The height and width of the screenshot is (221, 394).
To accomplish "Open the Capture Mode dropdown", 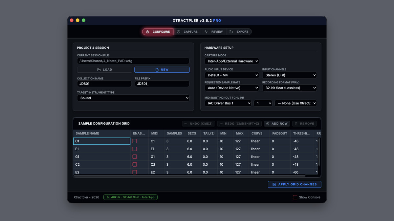I will pyautogui.click(x=231, y=61).
